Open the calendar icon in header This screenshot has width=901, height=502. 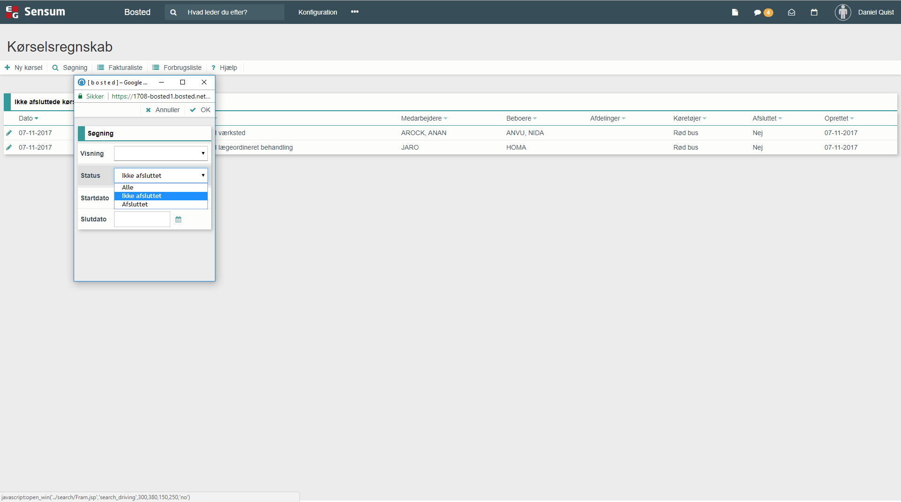(814, 12)
